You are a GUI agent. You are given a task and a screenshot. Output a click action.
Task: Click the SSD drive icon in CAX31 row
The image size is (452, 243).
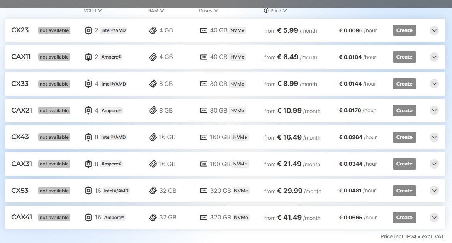[204, 164]
